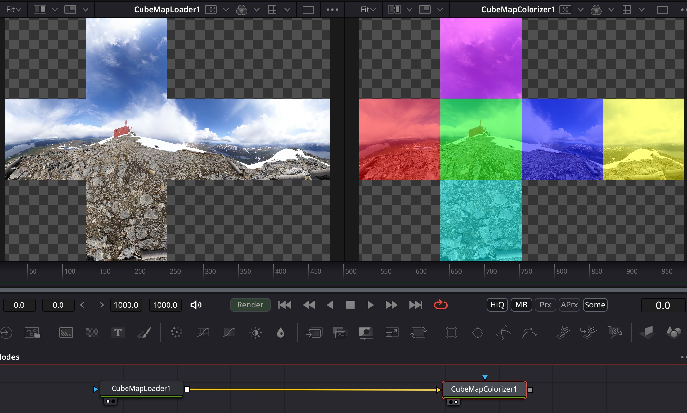The height and width of the screenshot is (413, 687).
Task: Select the Background tool in toolbar
Action: tap(66, 332)
